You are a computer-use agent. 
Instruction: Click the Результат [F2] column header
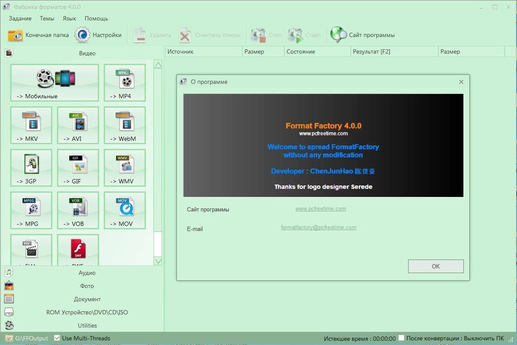(x=395, y=51)
